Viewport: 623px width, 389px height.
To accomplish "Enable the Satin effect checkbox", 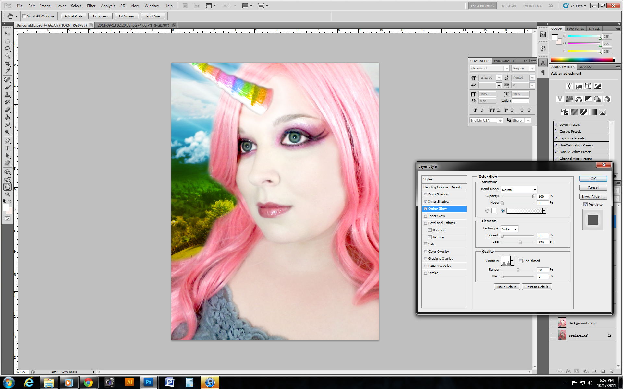I will [x=425, y=244].
